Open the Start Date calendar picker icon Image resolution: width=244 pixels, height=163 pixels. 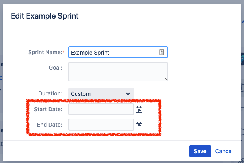tap(139, 110)
